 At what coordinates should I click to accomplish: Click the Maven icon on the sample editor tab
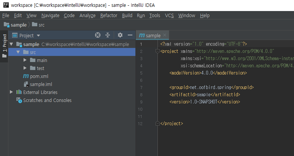tap(142, 35)
